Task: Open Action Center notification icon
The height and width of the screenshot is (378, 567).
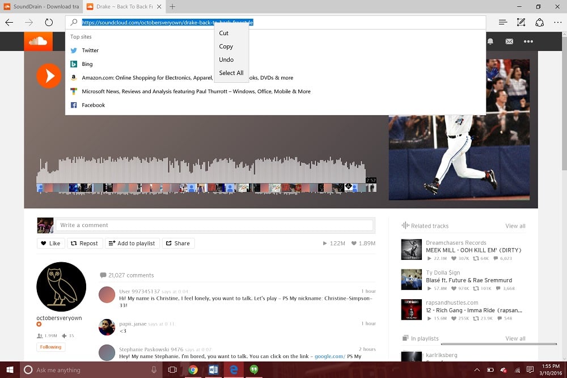Action: (x=530, y=369)
